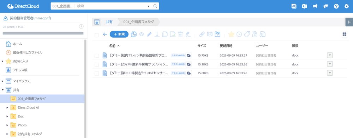
Task: Click the history clock toolbar icon
Action: [x=239, y=34]
